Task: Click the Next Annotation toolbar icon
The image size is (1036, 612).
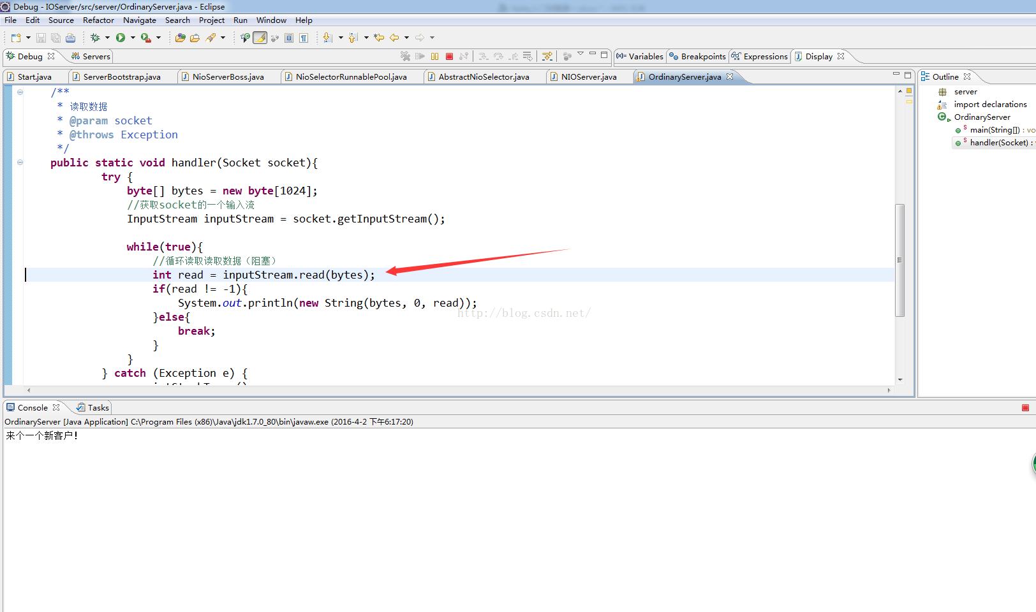Action: (x=327, y=38)
